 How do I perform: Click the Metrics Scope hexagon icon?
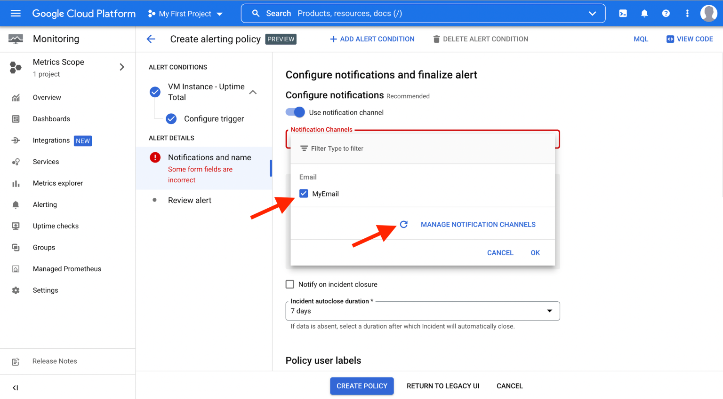click(x=16, y=68)
